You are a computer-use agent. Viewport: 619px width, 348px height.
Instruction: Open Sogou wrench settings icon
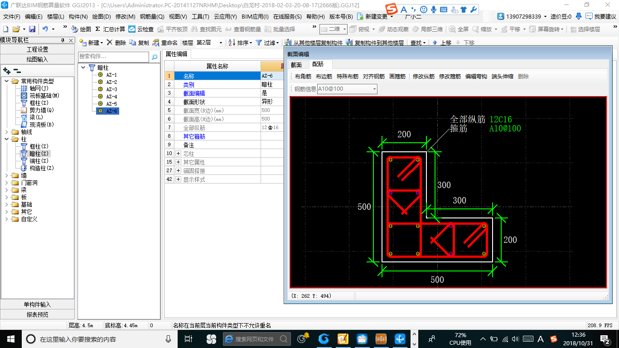click(474, 10)
